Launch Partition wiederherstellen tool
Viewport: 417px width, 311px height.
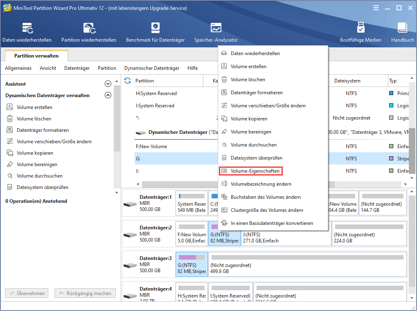89,32
